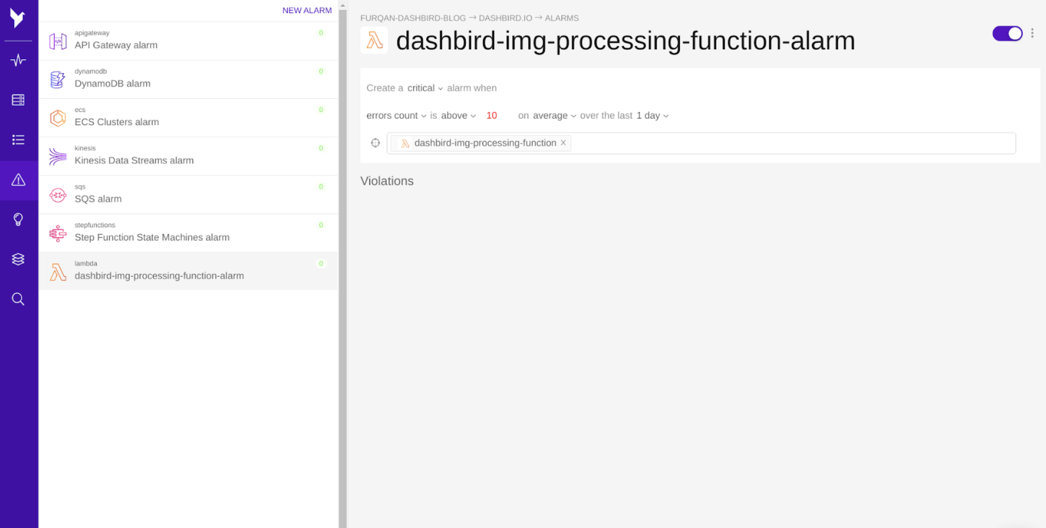Click the Dashbird logo icon

pyautogui.click(x=18, y=19)
